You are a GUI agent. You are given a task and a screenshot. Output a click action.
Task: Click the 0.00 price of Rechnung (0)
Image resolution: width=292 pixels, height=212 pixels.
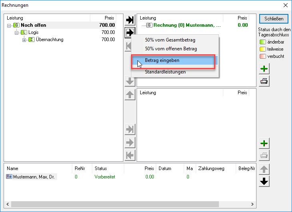(243, 25)
